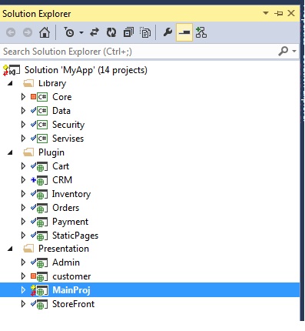The height and width of the screenshot is (331, 305).
Task: Click the View Class Diagram icon
Action: pyautogui.click(x=201, y=32)
